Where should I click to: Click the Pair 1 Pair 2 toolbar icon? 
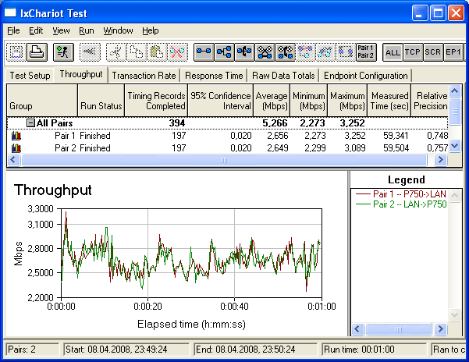pyautogui.click(x=366, y=51)
